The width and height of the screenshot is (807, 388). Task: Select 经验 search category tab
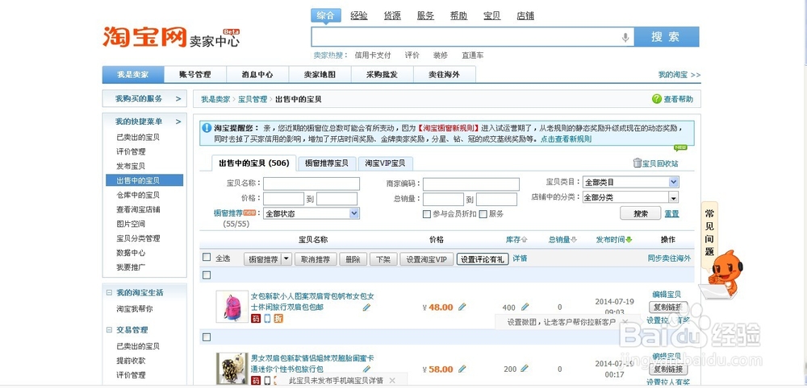pyautogui.click(x=359, y=15)
